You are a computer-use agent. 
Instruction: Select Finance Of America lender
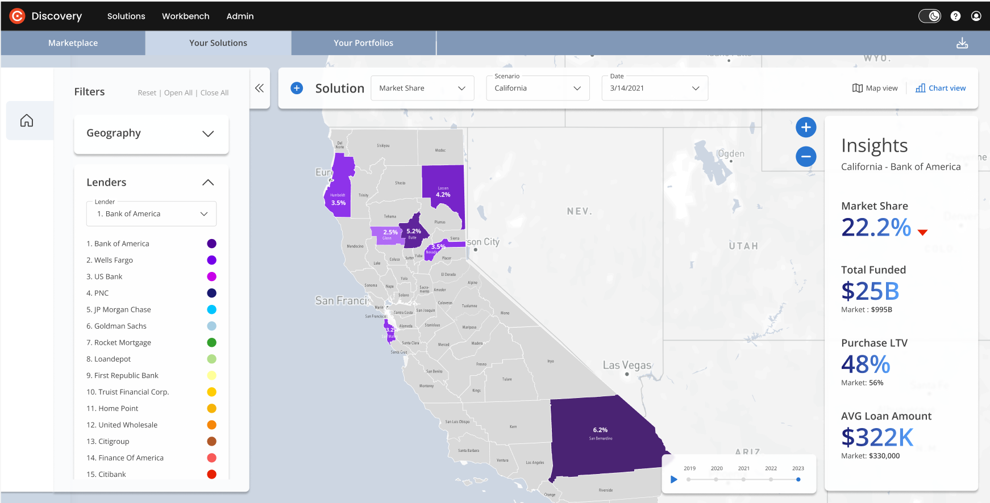point(125,458)
